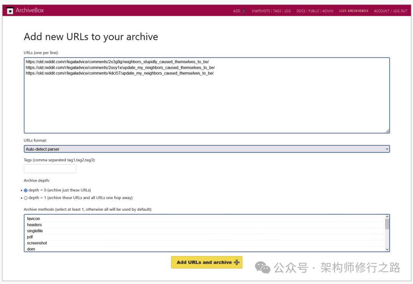Select singlefile archive method
Screen dimensions: 413x284
coord(204,231)
